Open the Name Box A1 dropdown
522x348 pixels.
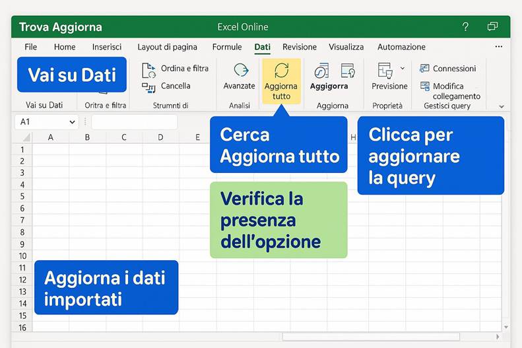click(x=72, y=122)
